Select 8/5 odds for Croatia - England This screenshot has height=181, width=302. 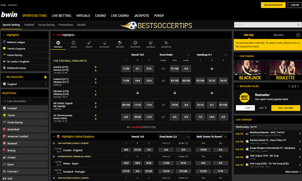pos(126,150)
